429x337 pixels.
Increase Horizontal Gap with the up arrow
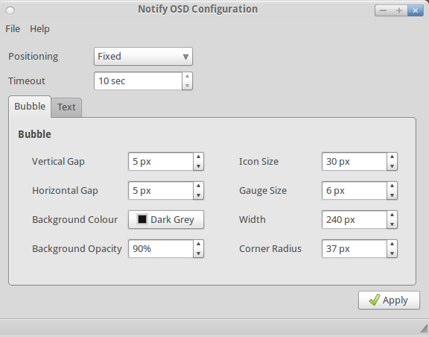click(x=198, y=186)
